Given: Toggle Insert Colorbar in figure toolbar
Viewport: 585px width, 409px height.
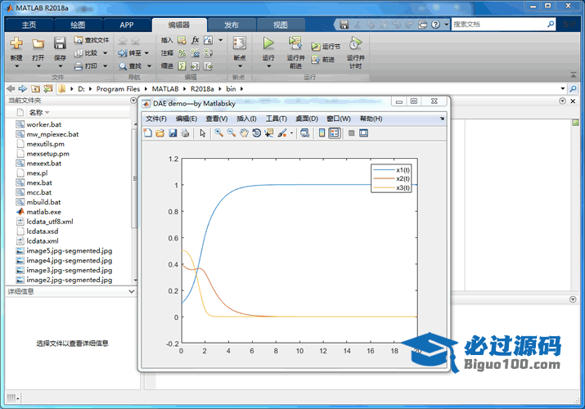Looking at the screenshot, I should tap(322, 133).
